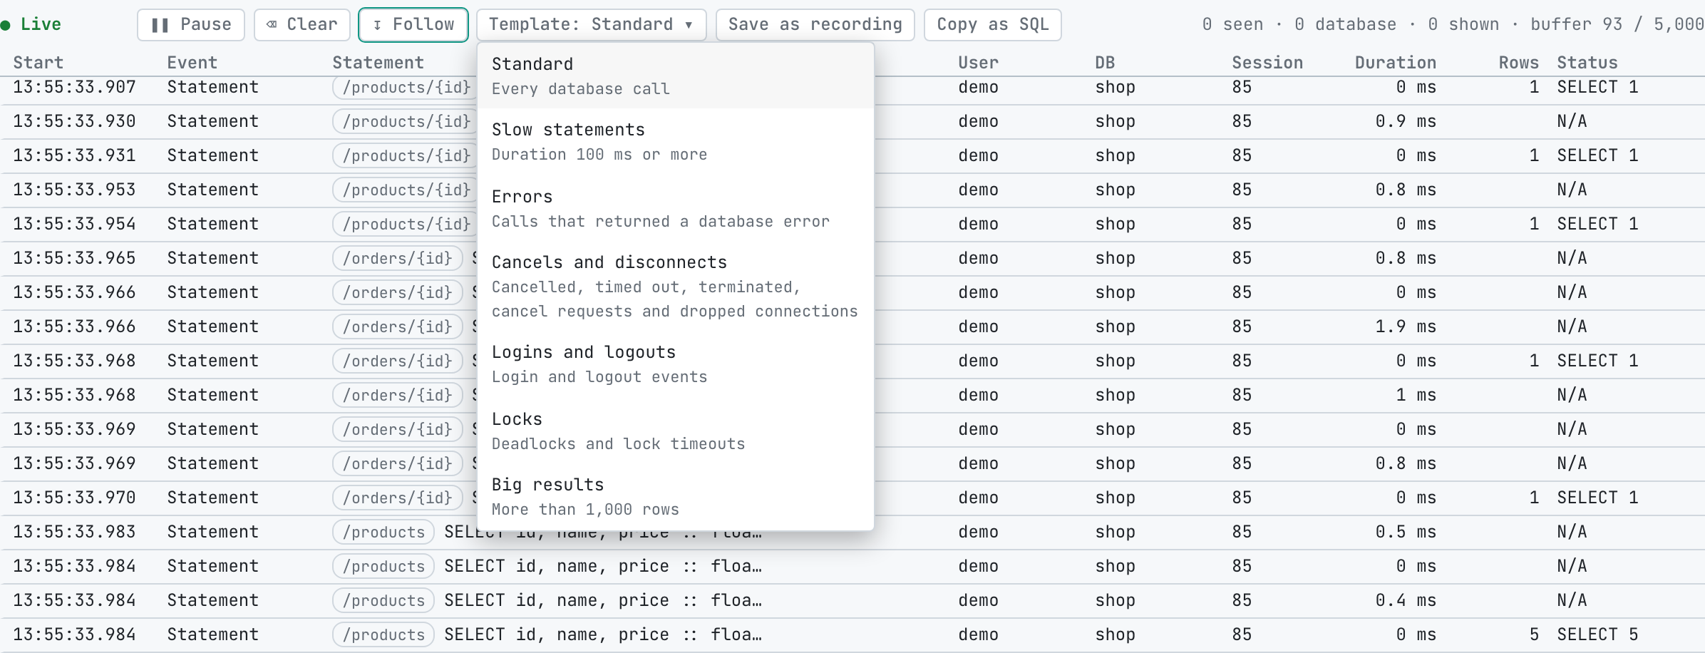Screen dimensions: 1705x653
Task: Click the Statement column header
Action: point(378,63)
